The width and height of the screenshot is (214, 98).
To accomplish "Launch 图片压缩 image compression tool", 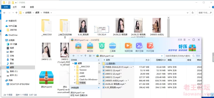I will 139,47.
